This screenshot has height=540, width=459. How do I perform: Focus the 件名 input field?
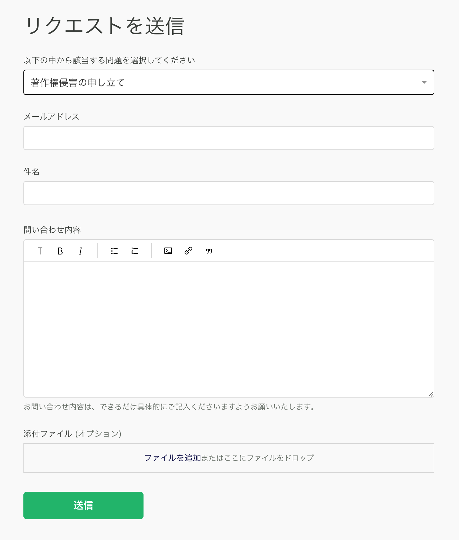[229, 193]
